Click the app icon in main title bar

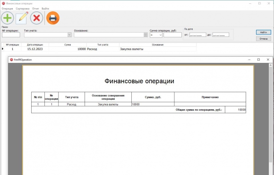[x=3, y=3]
